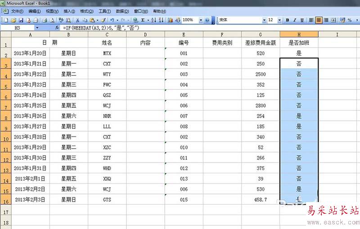Cut the selection with the scissors icon
The width and height of the screenshot is (360, 229).
(x=77, y=20)
